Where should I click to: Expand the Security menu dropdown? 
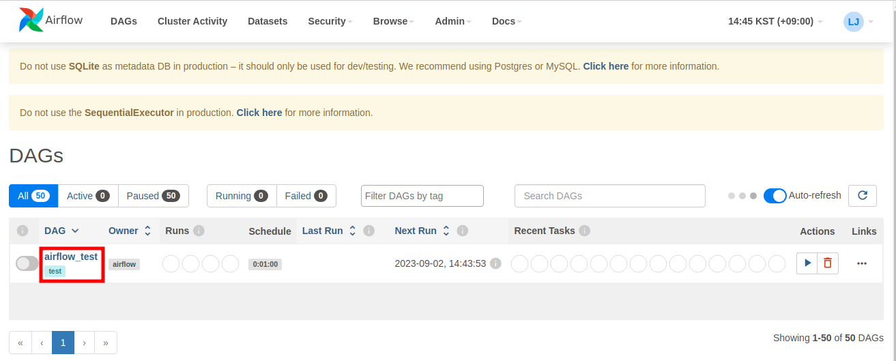click(x=330, y=21)
